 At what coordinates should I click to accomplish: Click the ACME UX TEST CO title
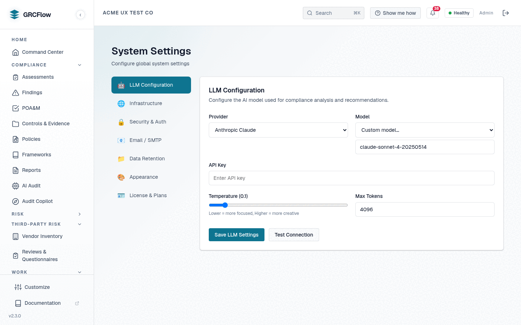click(128, 13)
